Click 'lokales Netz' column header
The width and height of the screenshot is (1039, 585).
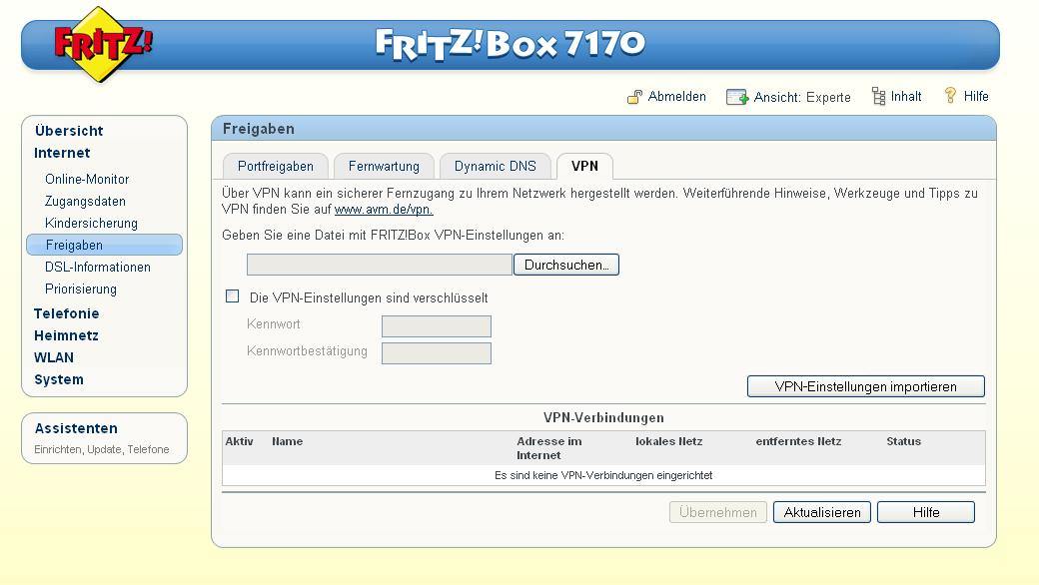pos(668,441)
